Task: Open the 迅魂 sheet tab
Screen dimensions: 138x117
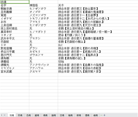Action: point(28,115)
